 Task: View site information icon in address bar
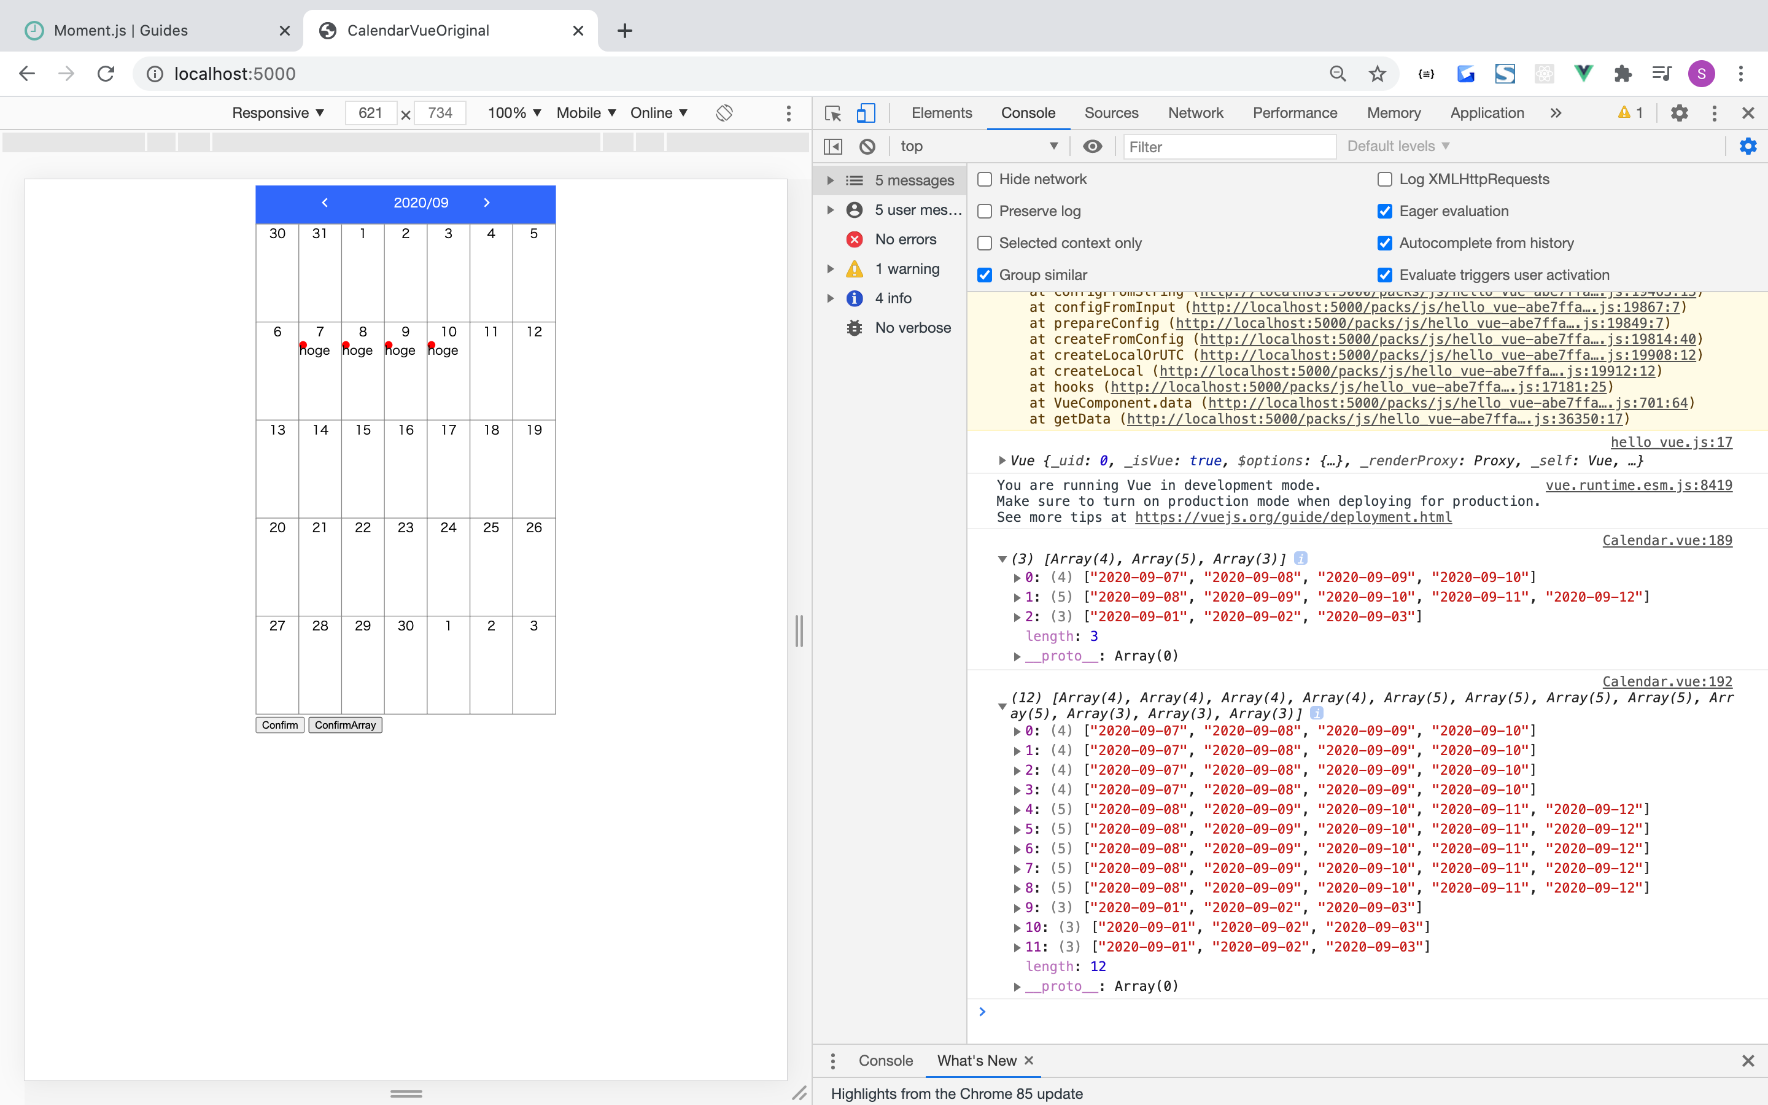coord(155,74)
